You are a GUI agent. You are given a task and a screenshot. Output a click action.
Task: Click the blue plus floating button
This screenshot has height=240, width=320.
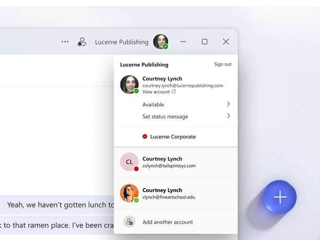coord(280,197)
